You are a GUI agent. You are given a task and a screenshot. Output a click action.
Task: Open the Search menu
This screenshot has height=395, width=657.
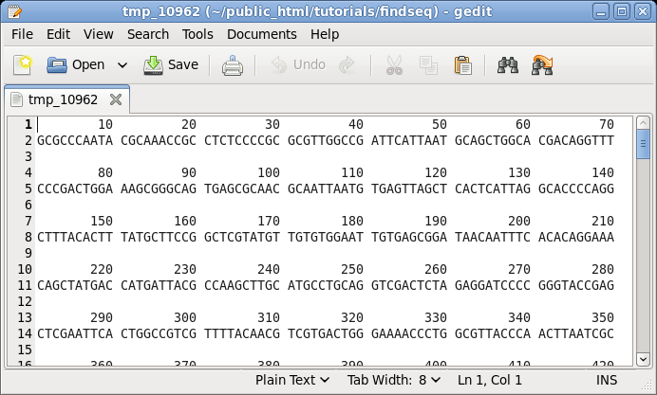pyautogui.click(x=148, y=34)
